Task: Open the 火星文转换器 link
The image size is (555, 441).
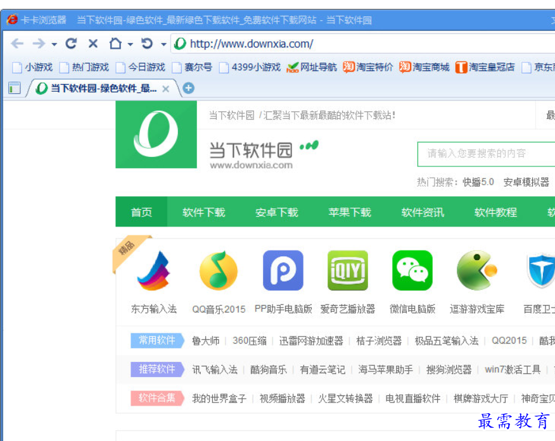Action: pos(345,399)
